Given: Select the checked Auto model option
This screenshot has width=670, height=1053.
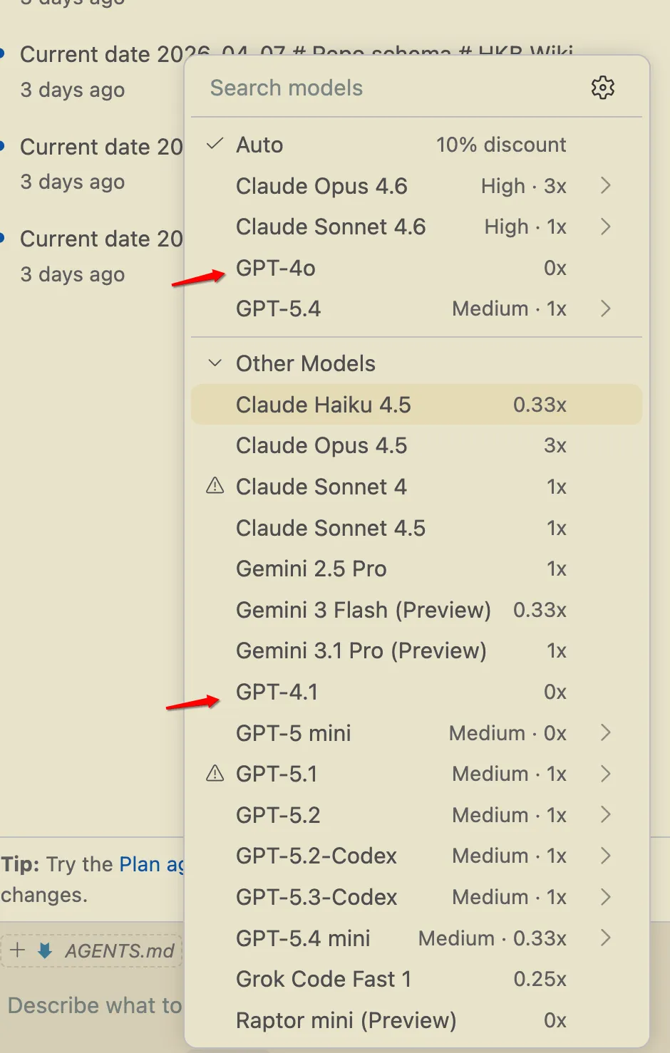Looking at the screenshot, I should pyautogui.click(x=259, y=145).
